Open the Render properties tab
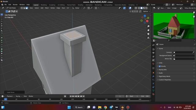Screen dimensions: 196x110 coord(153,50)
